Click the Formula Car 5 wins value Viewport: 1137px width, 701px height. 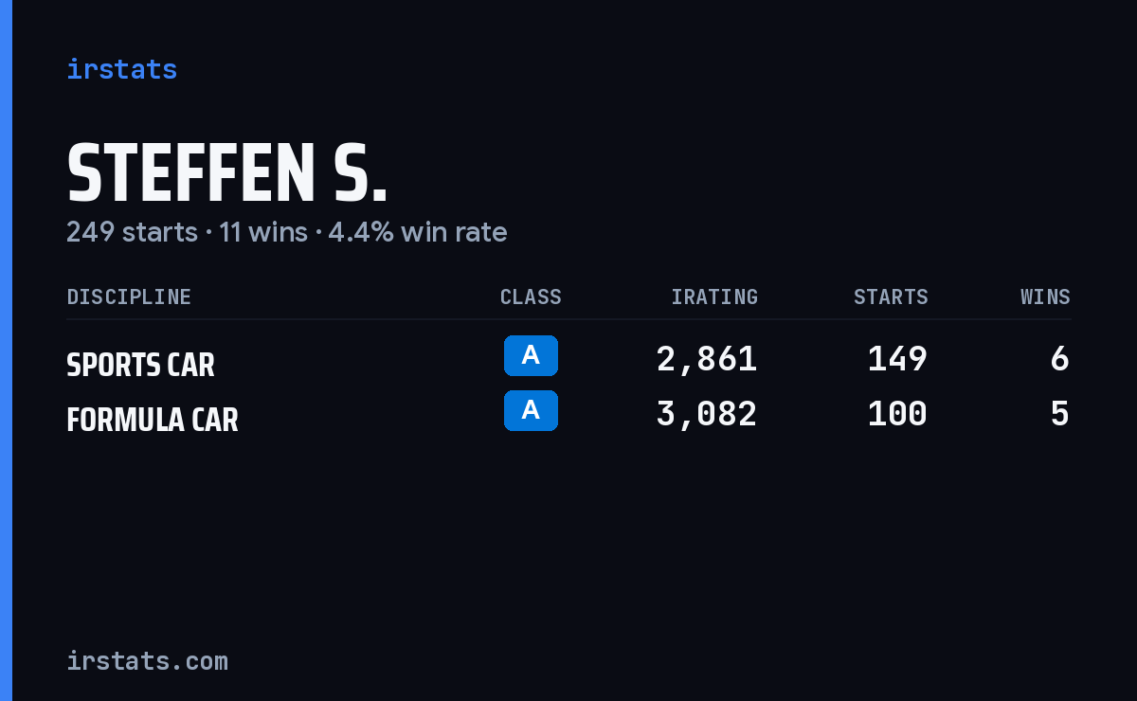1060,414
